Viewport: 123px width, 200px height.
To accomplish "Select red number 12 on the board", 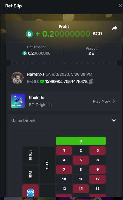I will (x=98, y=179).
